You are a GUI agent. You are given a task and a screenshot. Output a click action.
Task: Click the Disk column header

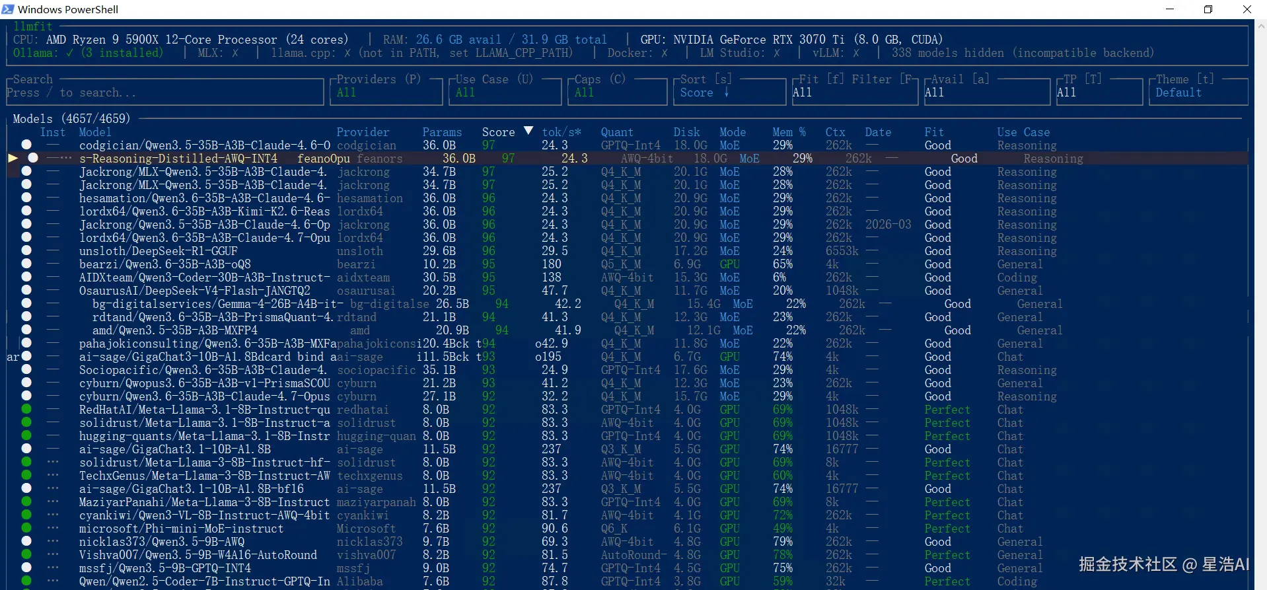(687, 132)
